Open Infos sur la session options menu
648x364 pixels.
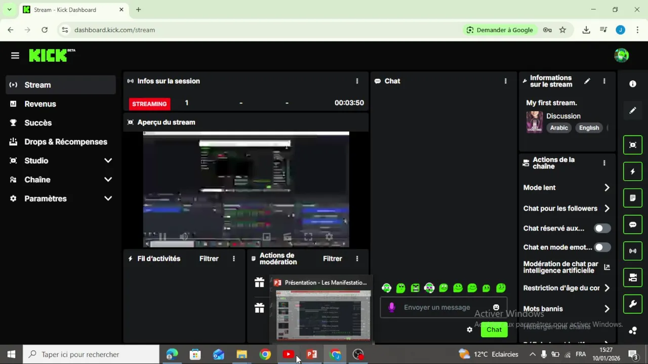[x=357, y=81]
